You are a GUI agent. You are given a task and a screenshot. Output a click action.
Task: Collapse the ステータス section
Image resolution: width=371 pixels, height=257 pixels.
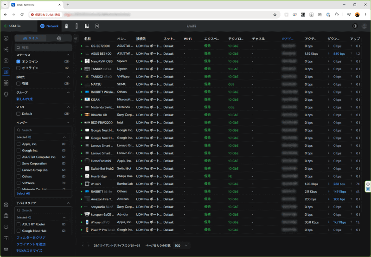[68, 55]
